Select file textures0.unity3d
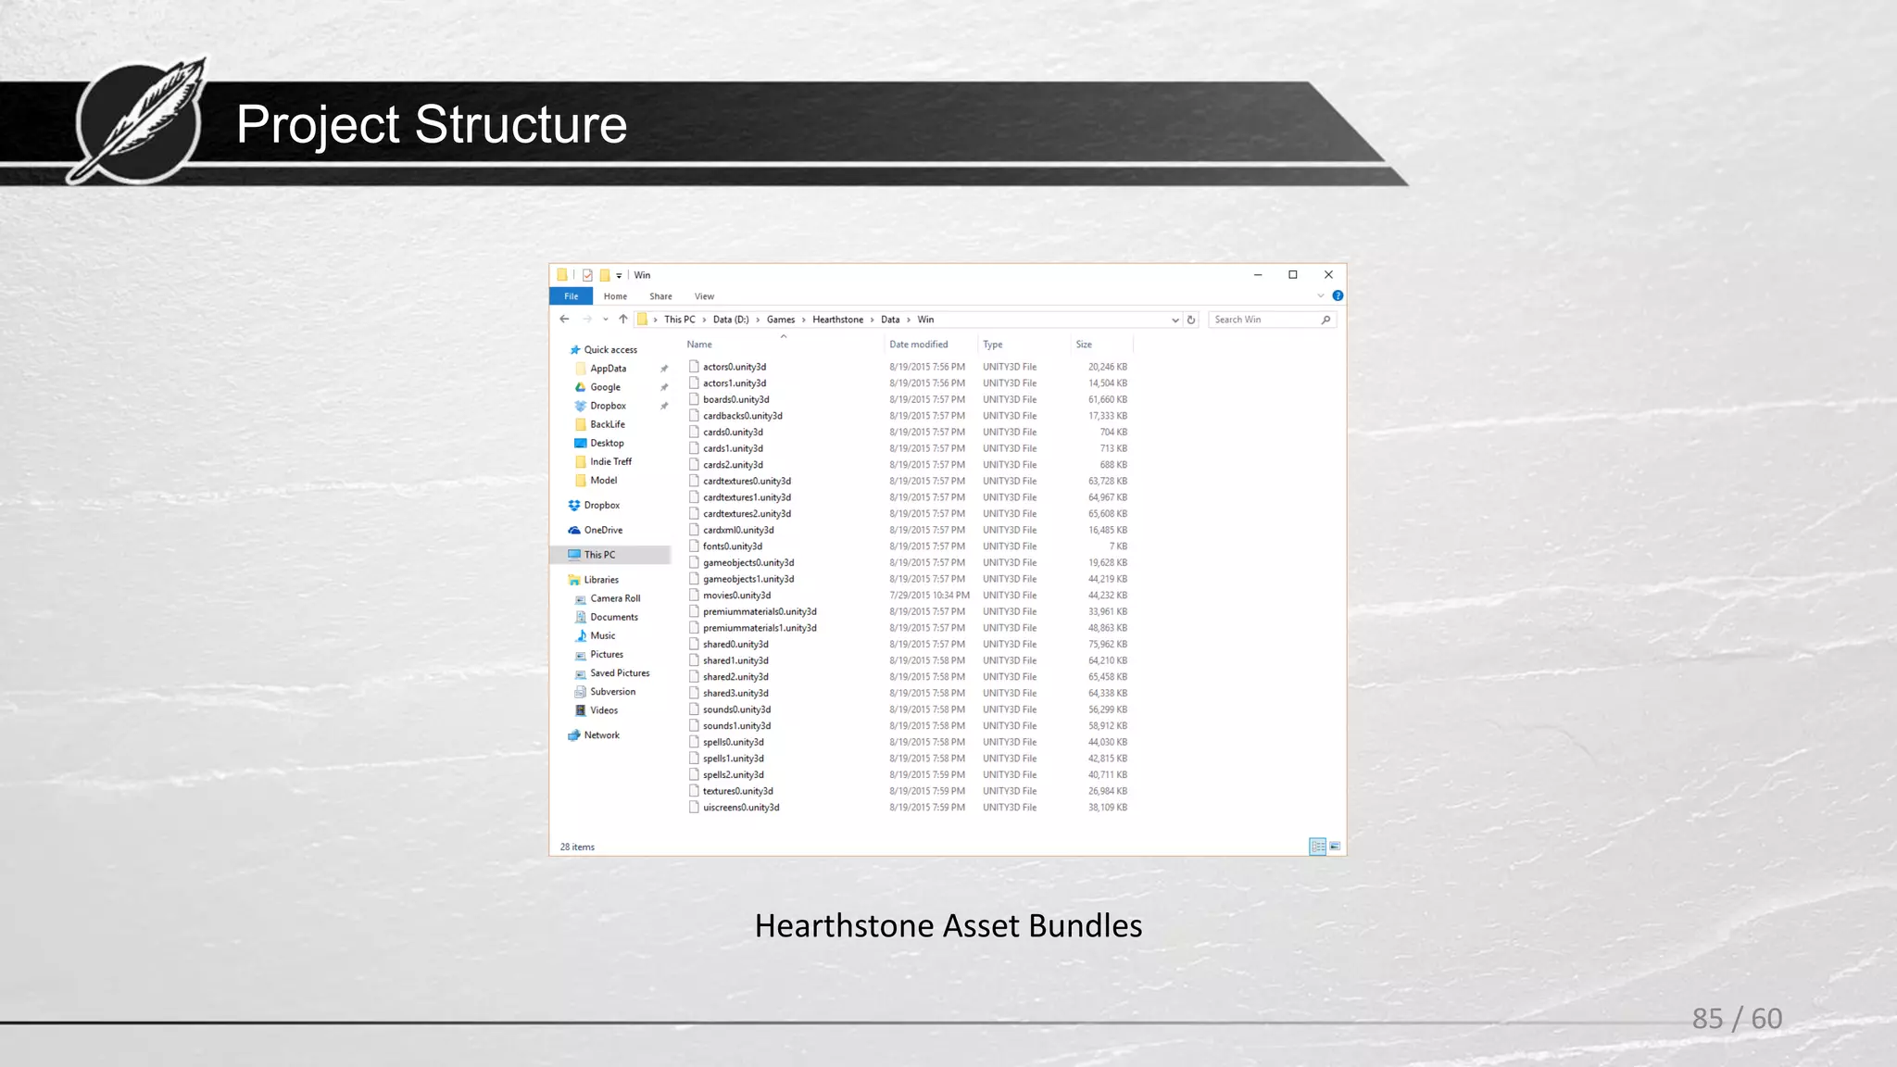 point(737,791)
